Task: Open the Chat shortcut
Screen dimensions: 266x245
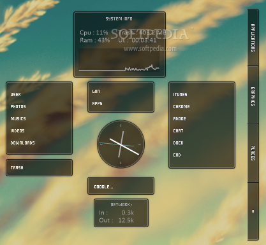Action: pos(178,131)
